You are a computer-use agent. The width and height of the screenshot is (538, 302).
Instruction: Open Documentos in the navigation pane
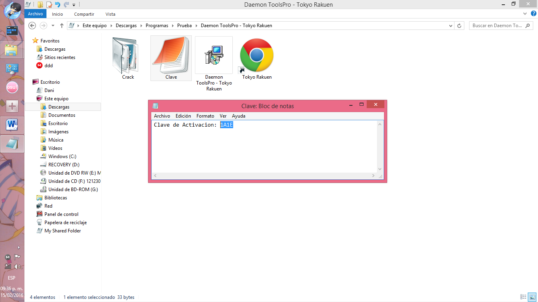61,115
